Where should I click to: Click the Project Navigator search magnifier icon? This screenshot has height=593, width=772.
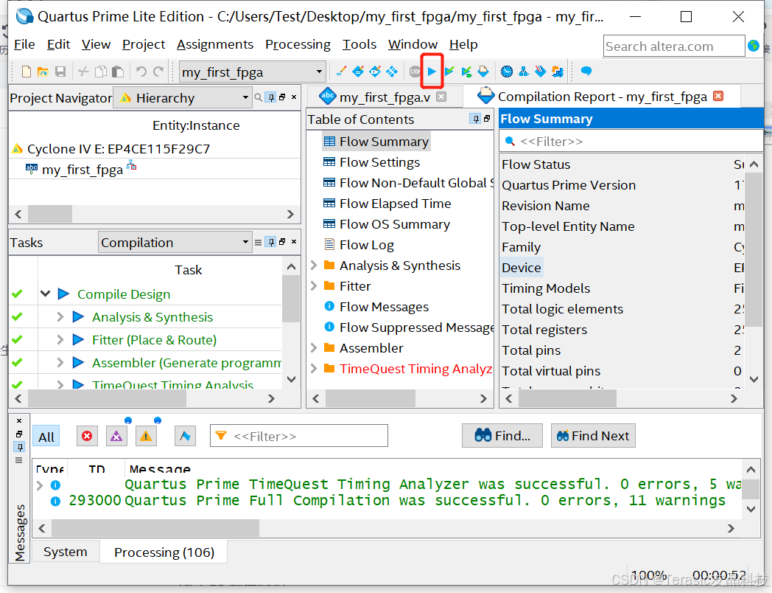click(x=258, y=97)
